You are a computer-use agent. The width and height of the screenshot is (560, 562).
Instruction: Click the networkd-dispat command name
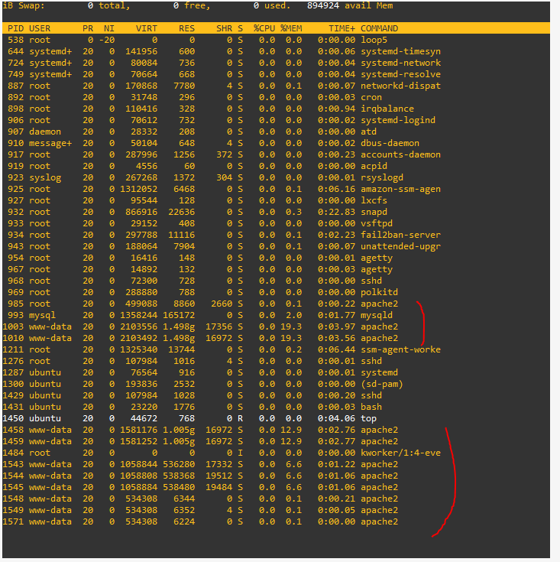click(x=400, y=86)
